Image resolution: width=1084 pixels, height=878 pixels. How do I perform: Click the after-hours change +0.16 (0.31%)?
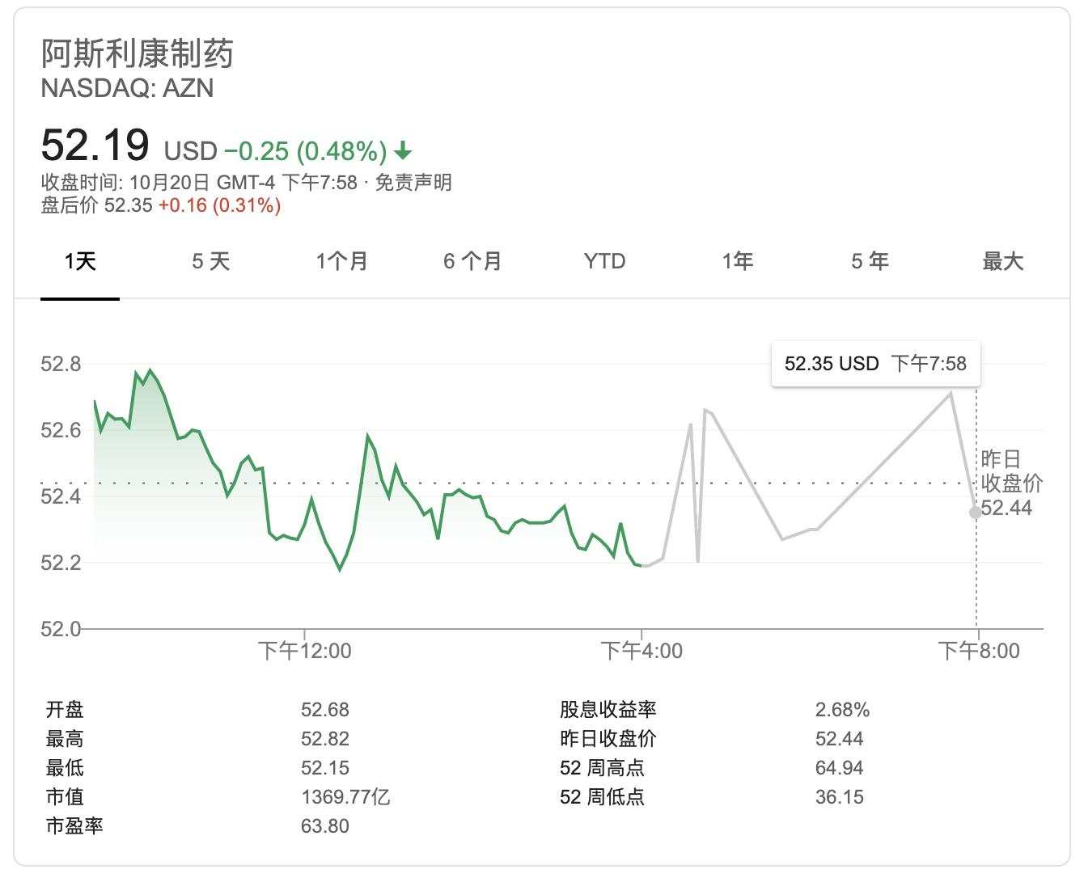[219, 205]
